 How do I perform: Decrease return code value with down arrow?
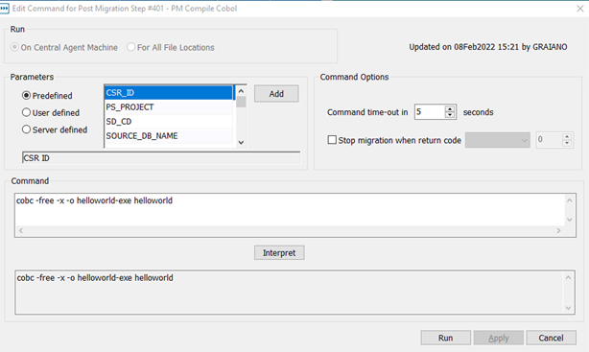[x=567, y=143]
